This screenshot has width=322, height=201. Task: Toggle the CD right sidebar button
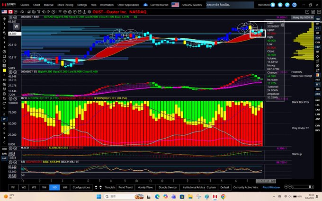coord(317,28)
